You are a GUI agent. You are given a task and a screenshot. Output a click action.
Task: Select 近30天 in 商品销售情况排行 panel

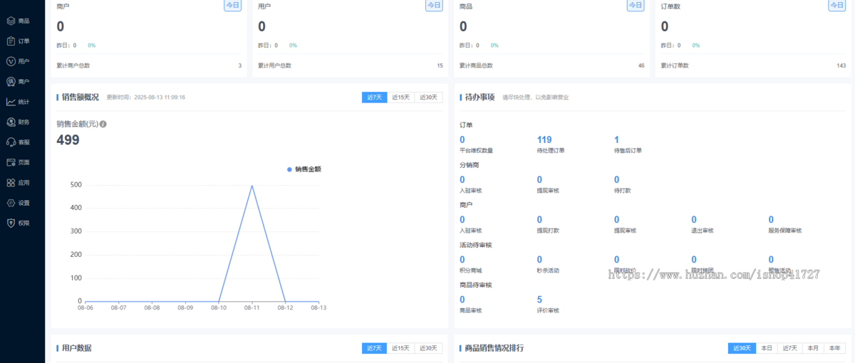pos(742,348)
